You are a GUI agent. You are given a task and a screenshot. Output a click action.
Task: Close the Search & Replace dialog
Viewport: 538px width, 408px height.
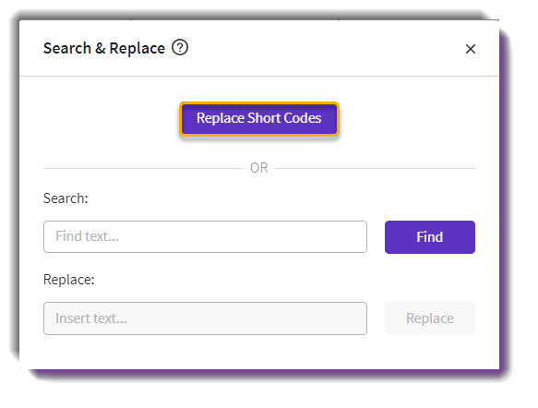pyautogui.click(x=471, y=49)
